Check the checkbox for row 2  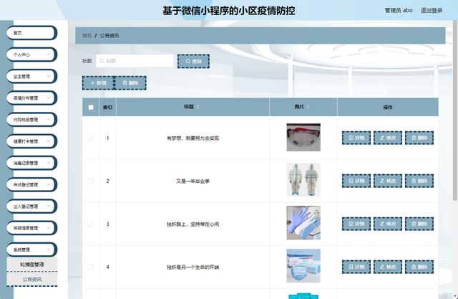coord(90,181)
